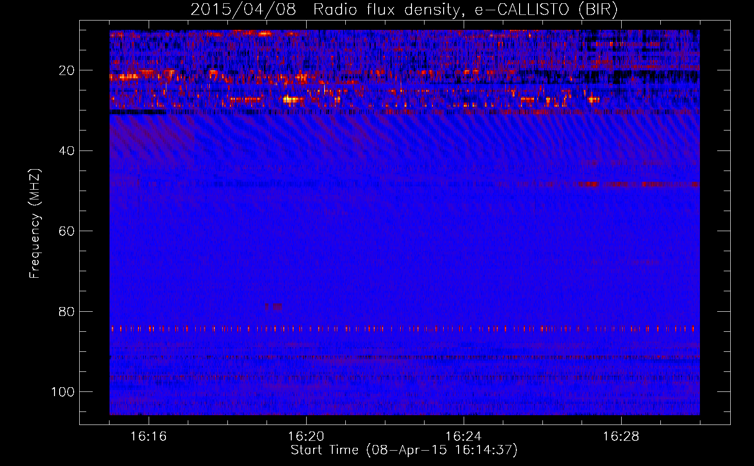Screen dimensions: 754x466
Task: Click the '40' frequency tick label
Action: (x=67, y=151)
